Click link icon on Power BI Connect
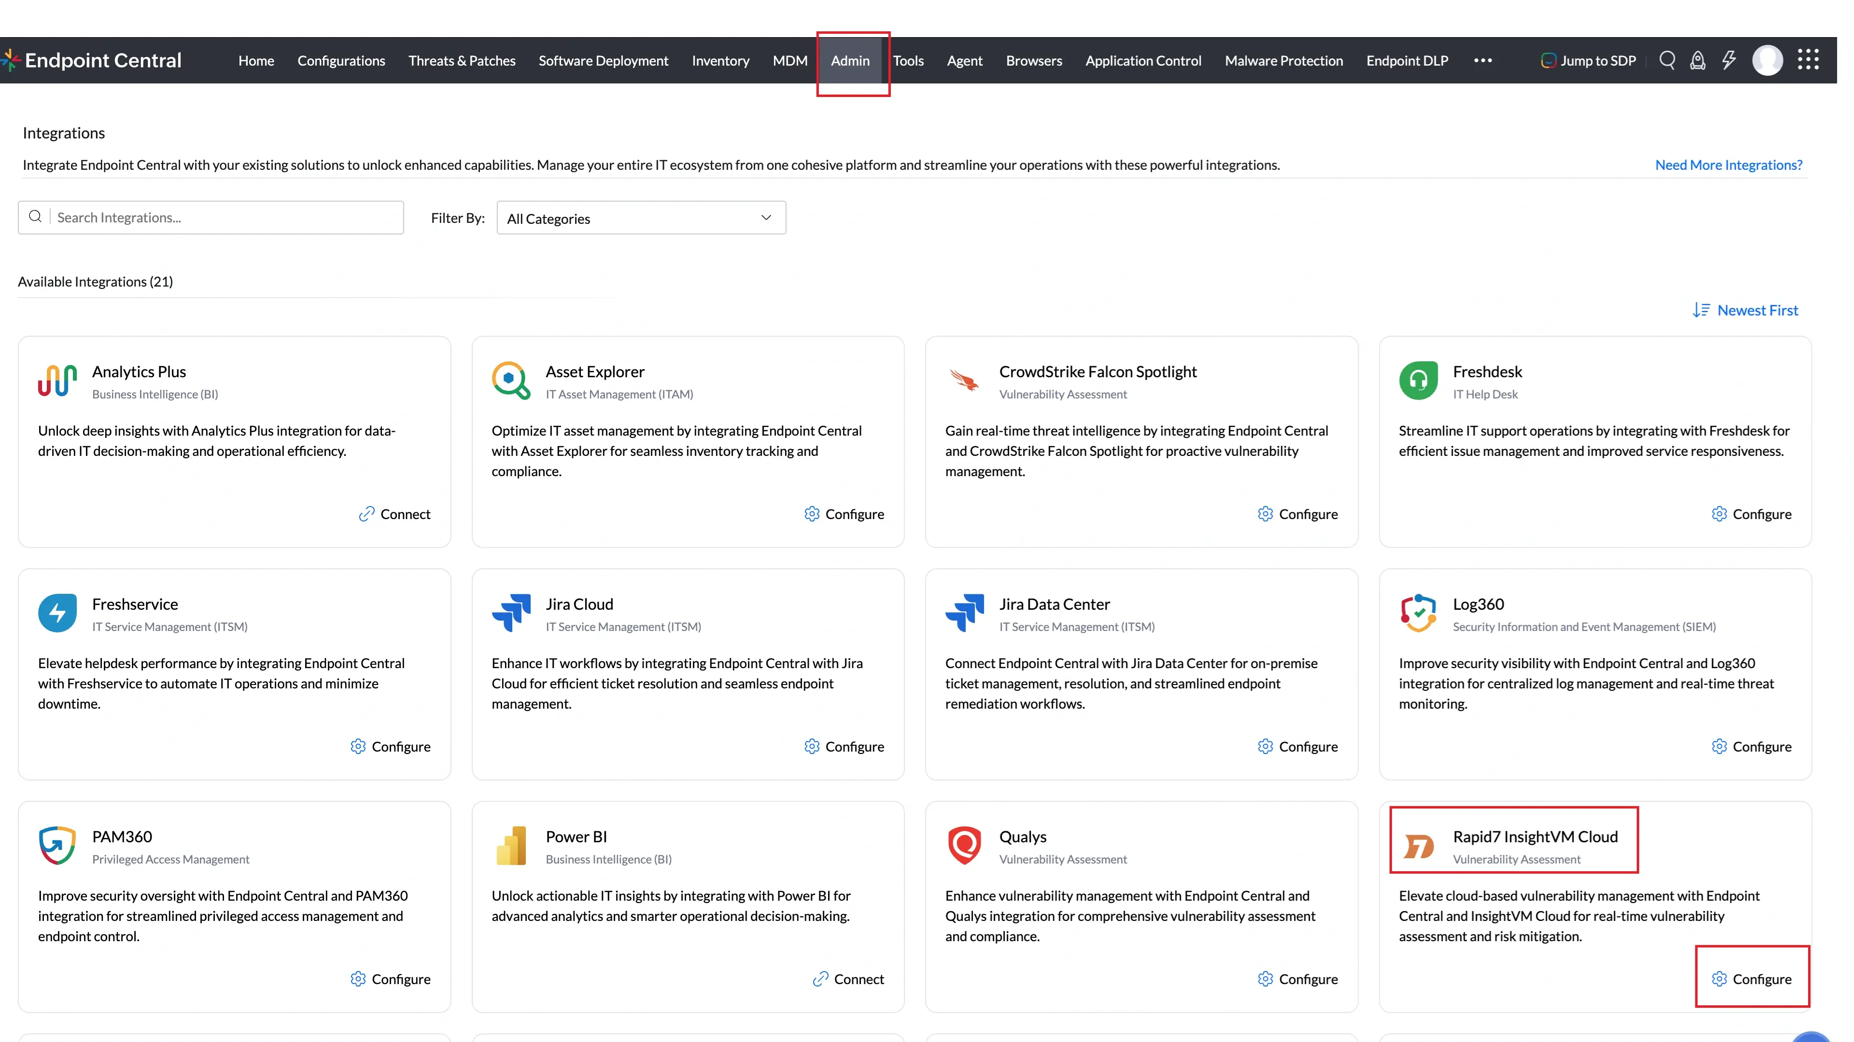This screenshot has width=1854, height=1042. pyautogui.click(x=820, y=979)
